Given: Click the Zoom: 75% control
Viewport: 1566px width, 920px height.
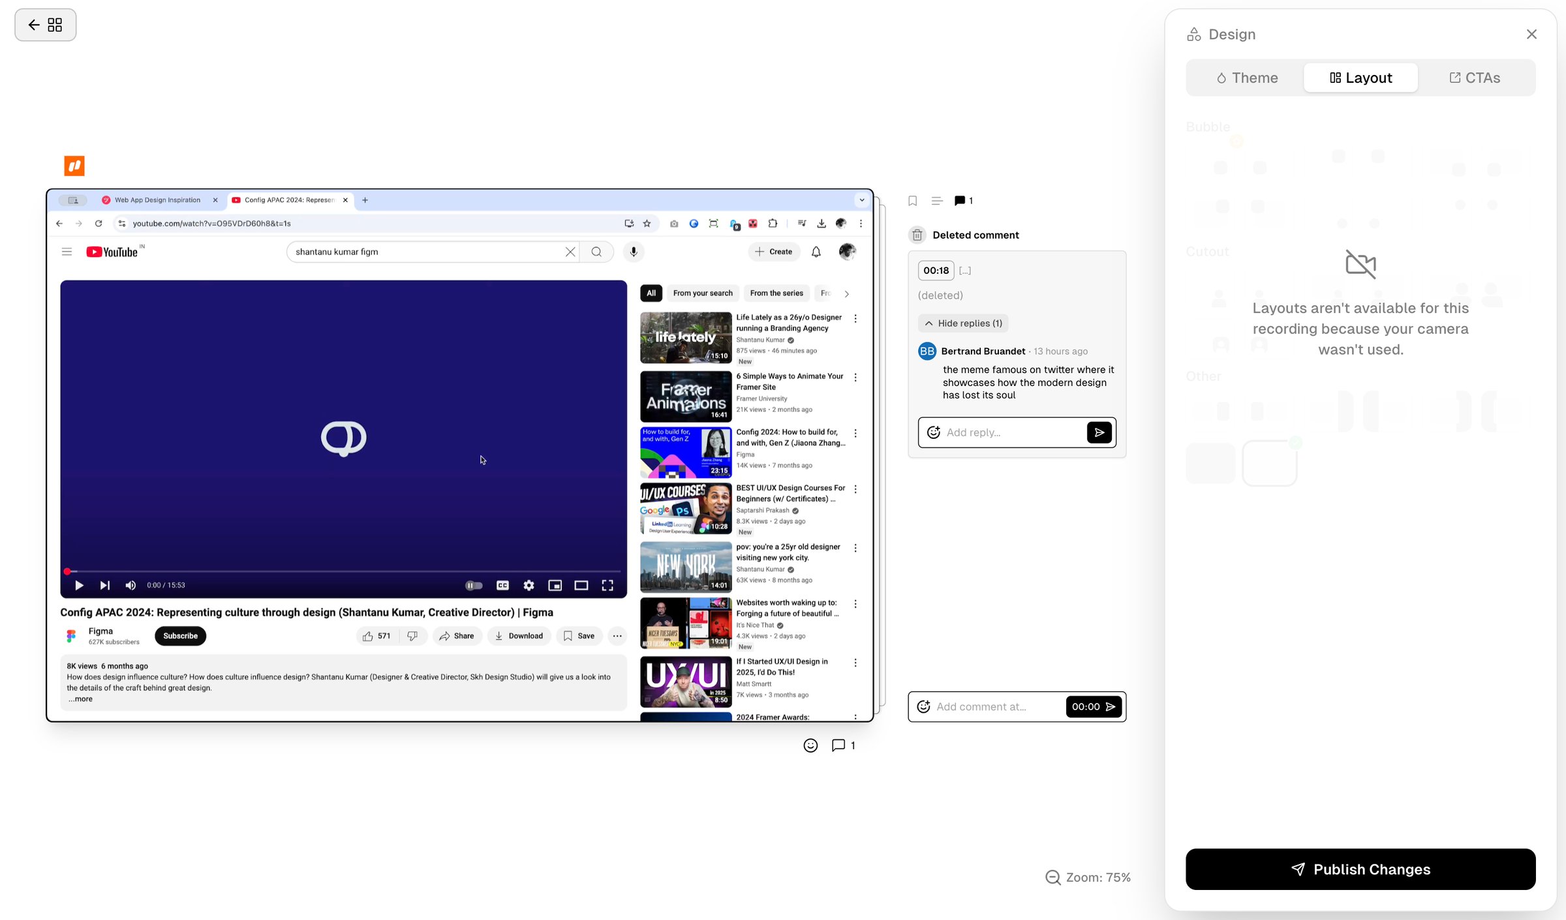Looking at the screenshot, I should (1088, 878).
